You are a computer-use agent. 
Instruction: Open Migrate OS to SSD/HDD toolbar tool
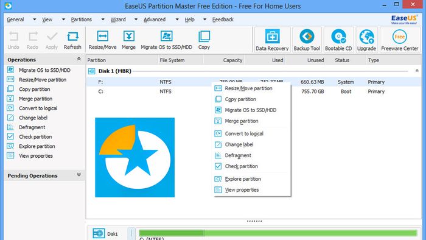pos(166,40)
